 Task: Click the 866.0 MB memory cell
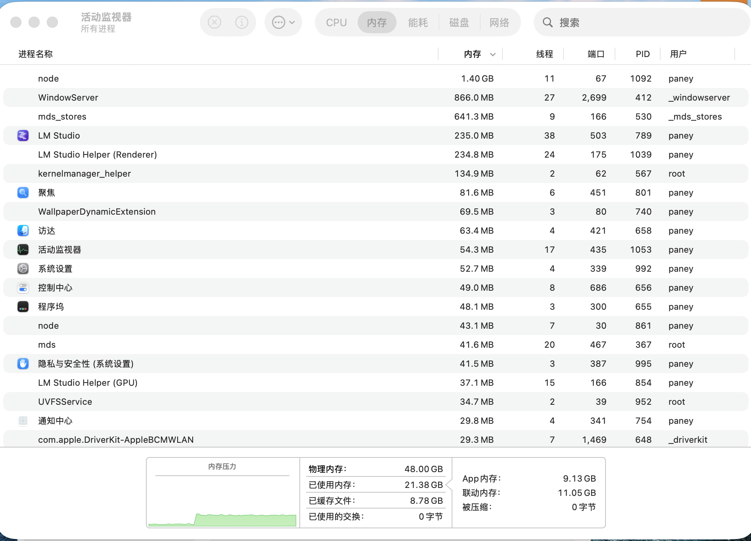point(474,97)
